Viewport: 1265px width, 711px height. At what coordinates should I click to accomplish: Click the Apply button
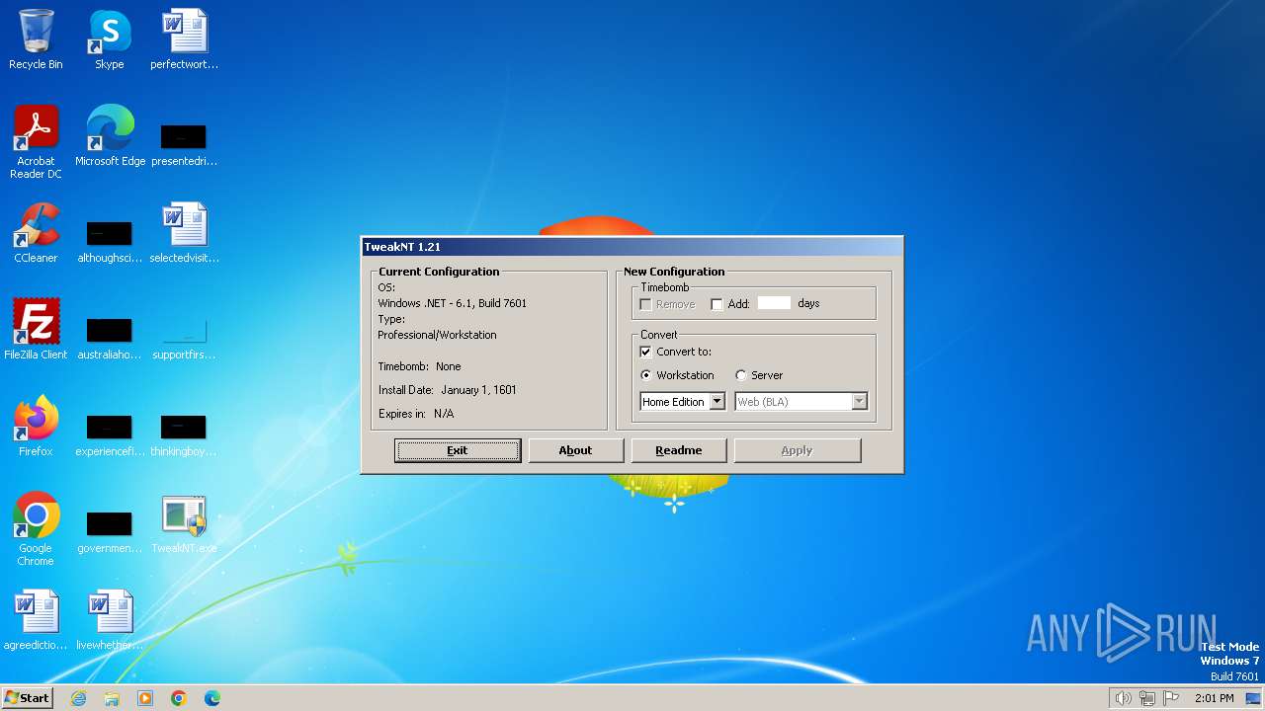[798, 450]
